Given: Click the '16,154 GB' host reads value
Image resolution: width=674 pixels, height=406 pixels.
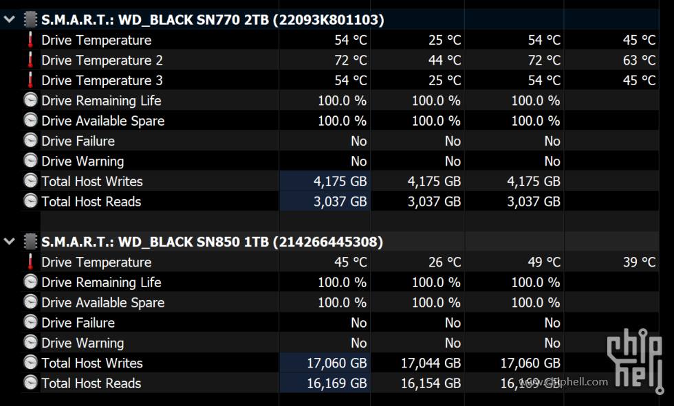Looking at the screenshot, I should pyautogui.click(x=431, y=383).
